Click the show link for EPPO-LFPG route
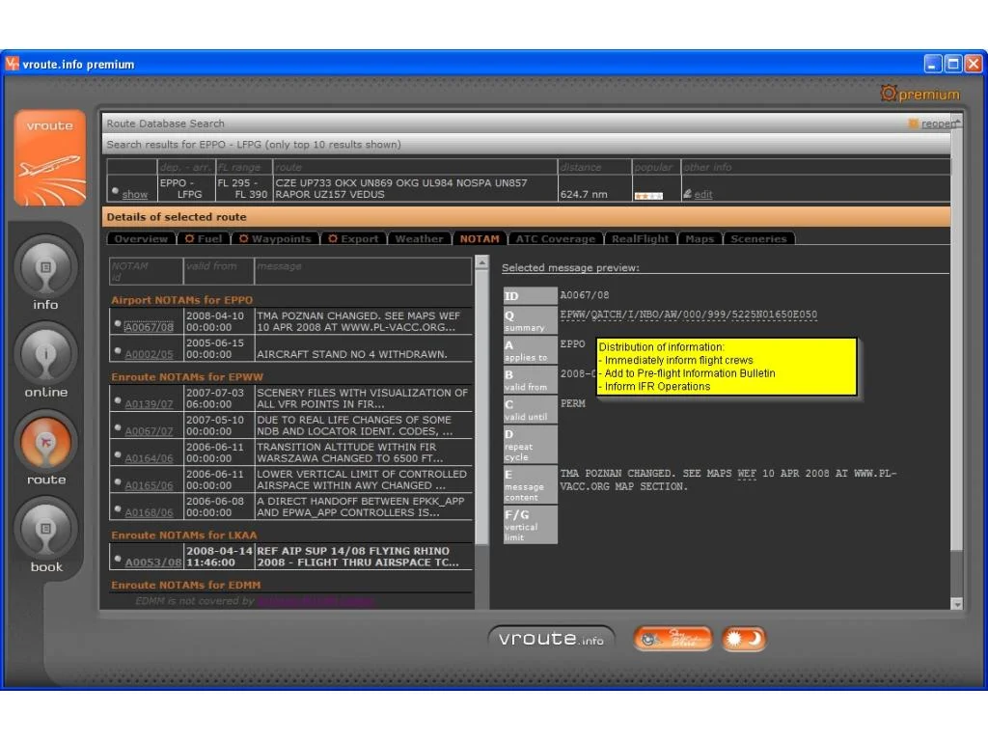988x741 pixels. (135, 194)
